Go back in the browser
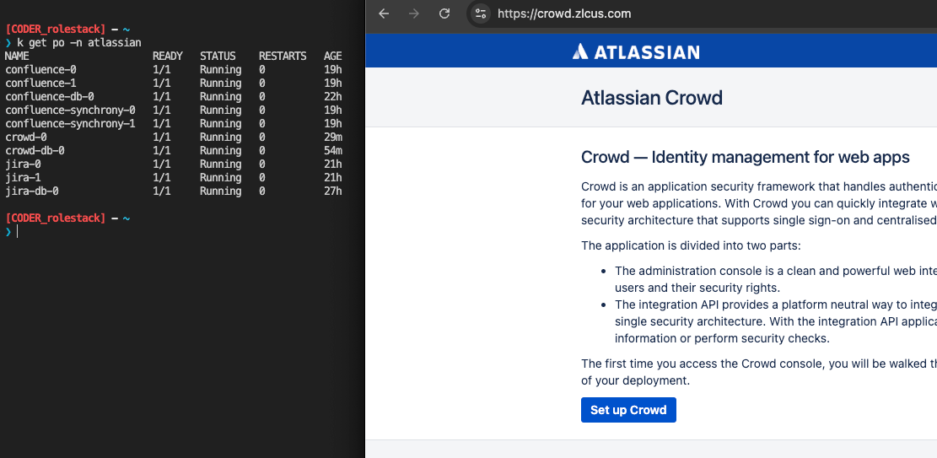 (x=384, y=13)
